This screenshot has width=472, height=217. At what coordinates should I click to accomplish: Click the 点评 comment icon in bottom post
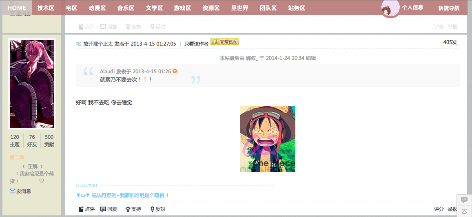pyautogui.click(x=81, y=209)
